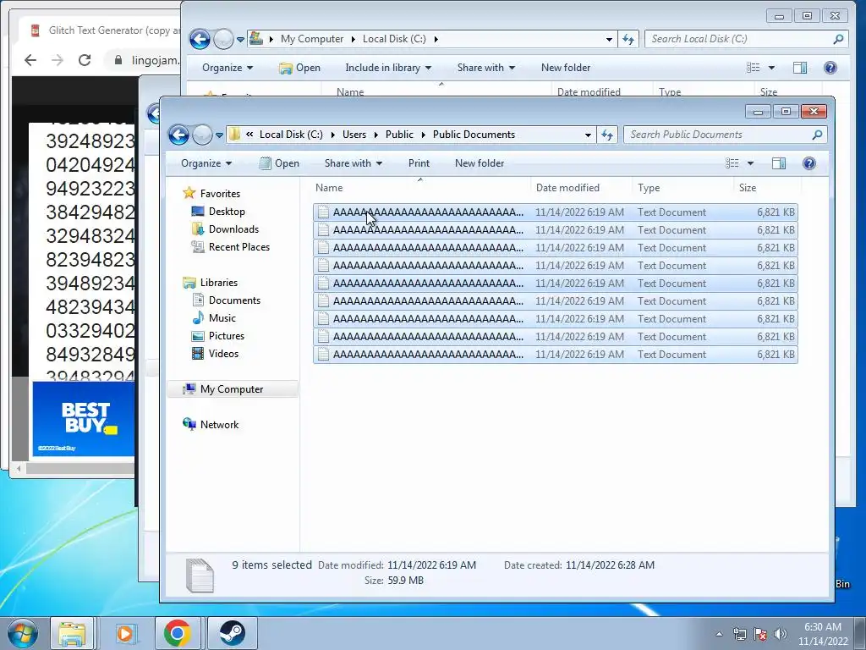Screen dimensions: 866x650
Task: Open the Organize menu in Public Documents window
Action: tap(206, 163)
